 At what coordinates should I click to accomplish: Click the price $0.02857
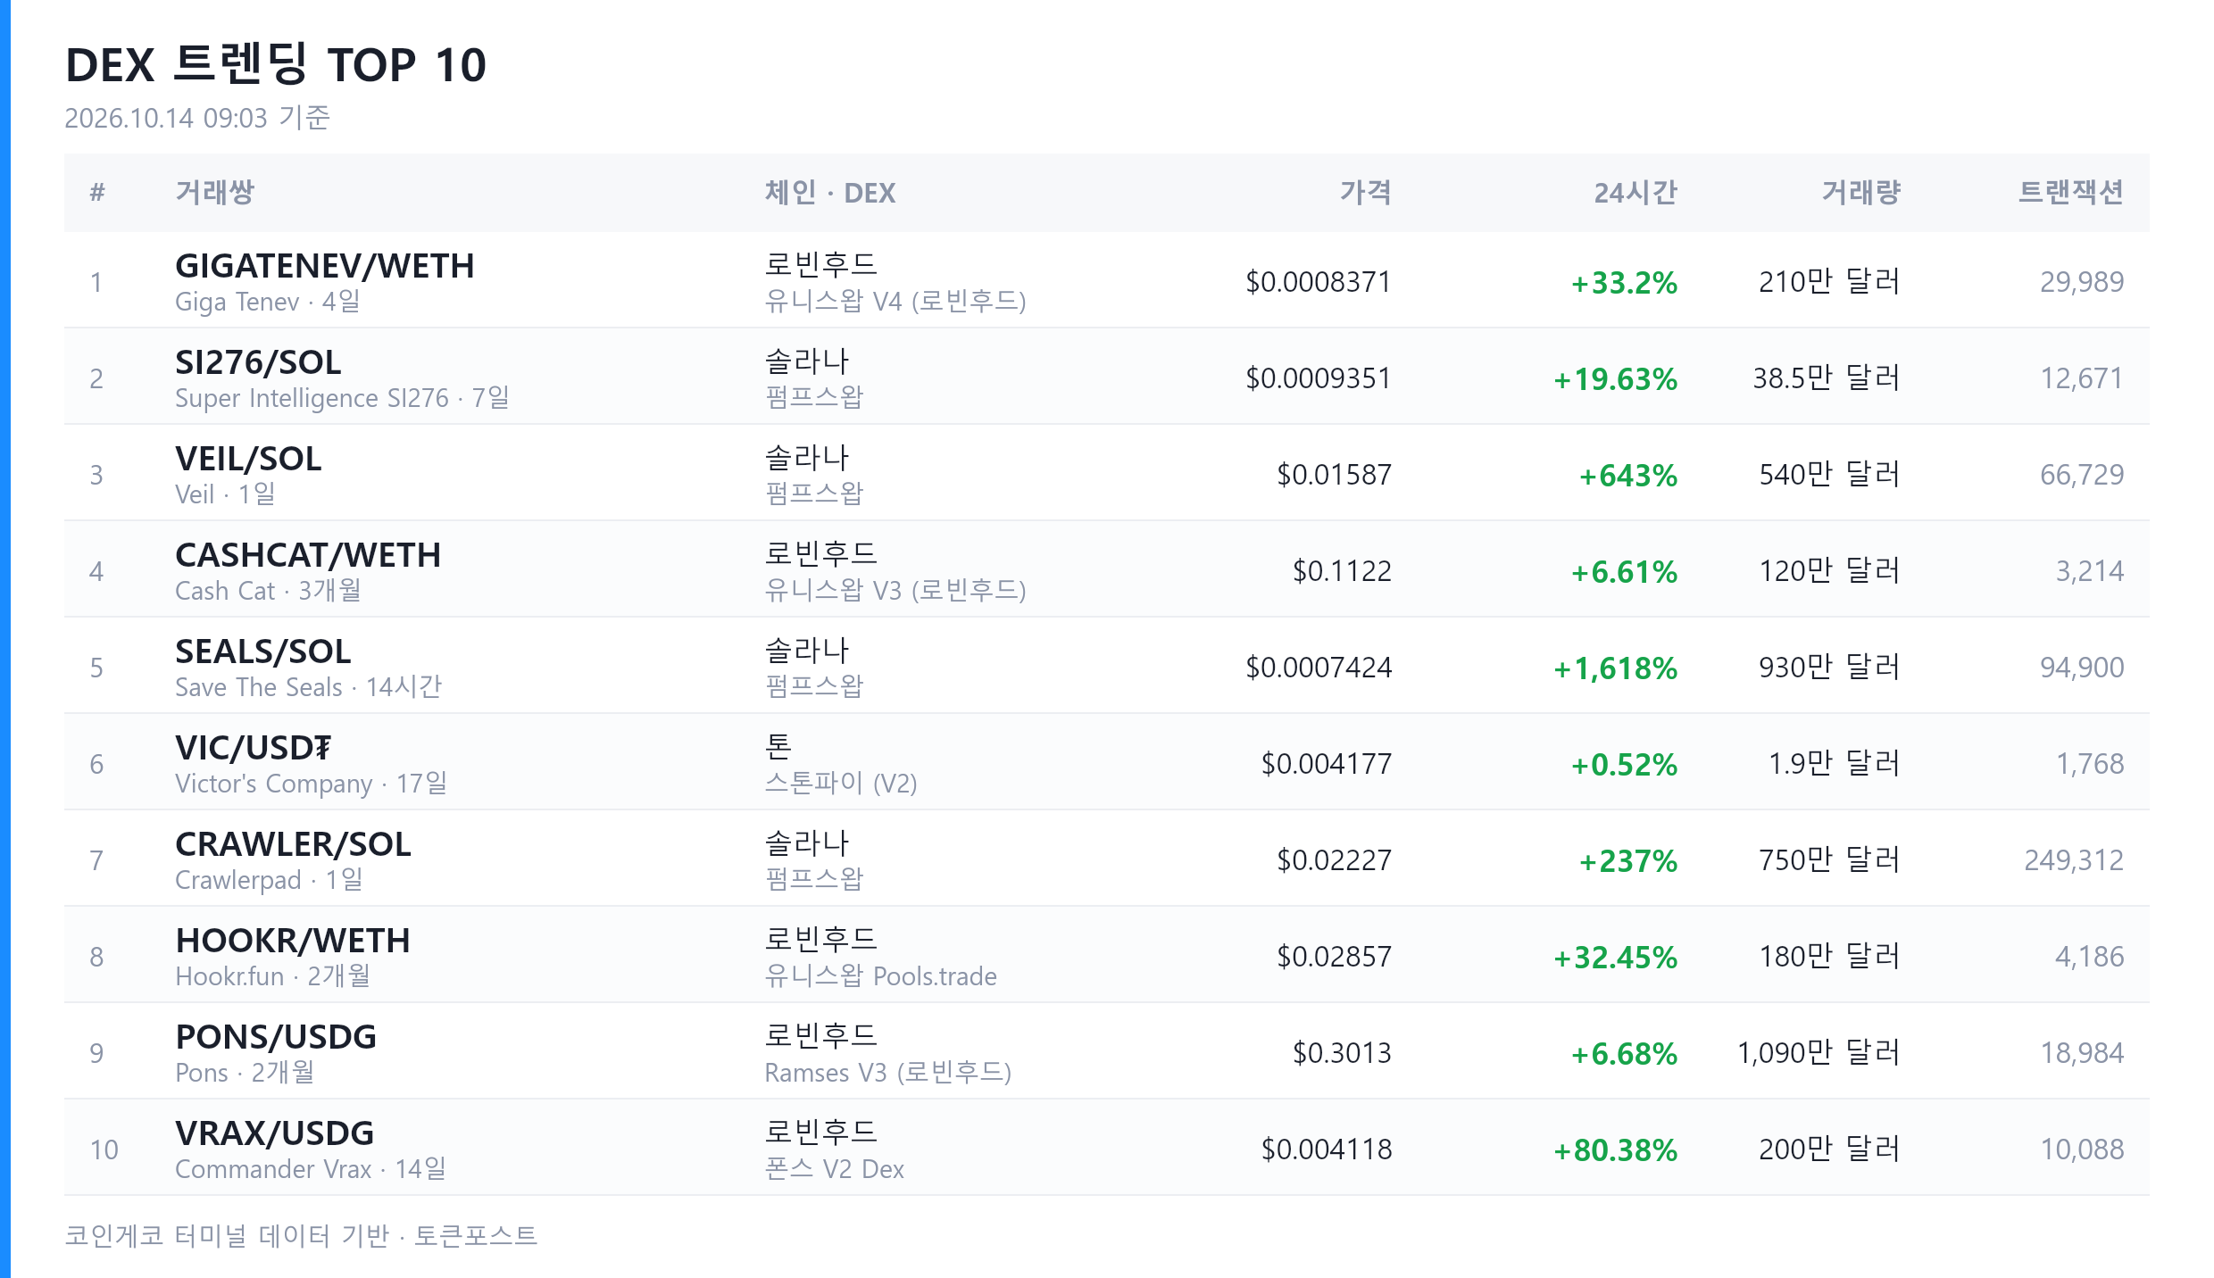[1334, 957]
